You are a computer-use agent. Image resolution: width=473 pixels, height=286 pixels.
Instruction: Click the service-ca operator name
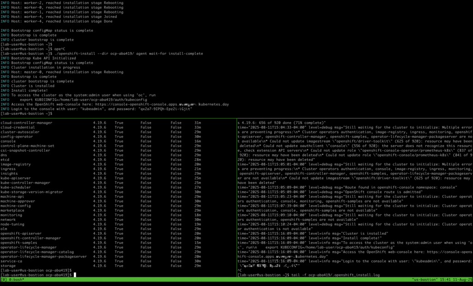coord(11,261)
